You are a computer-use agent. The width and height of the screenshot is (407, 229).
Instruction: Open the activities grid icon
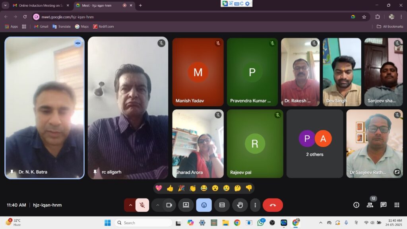point(397,205)
